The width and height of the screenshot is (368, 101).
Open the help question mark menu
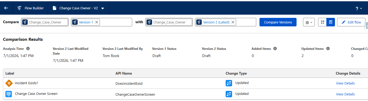pos(359,9)
